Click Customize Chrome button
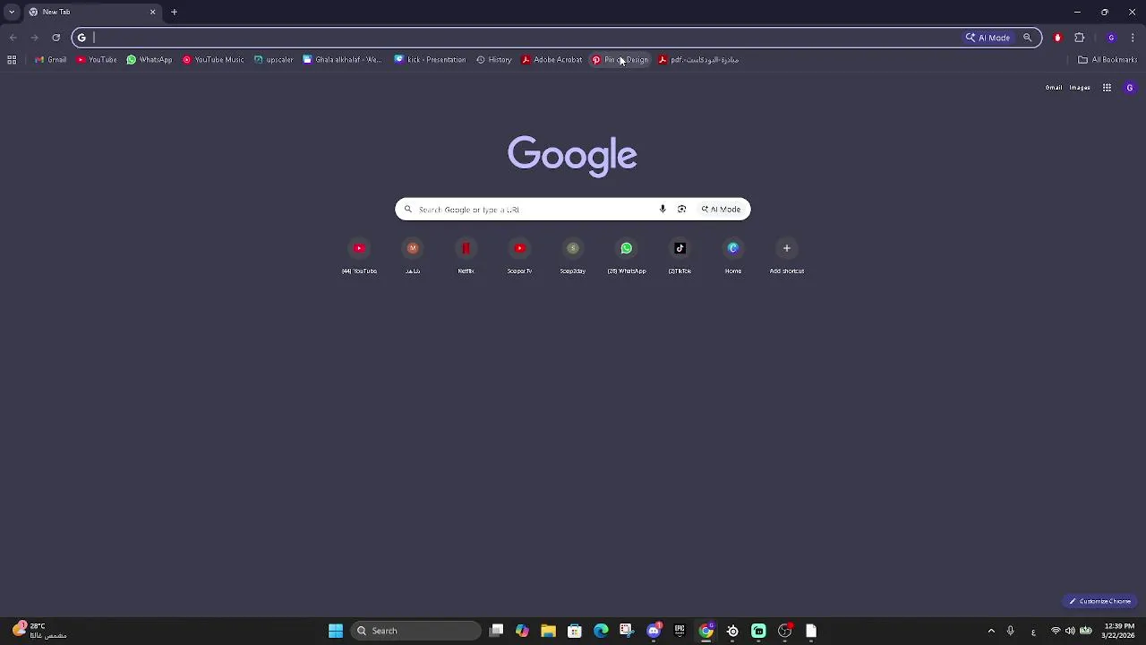1146x645 pixels. coord(1099,601)
